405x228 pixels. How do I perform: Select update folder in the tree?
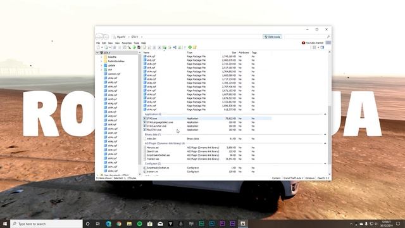tap(111, 65)
